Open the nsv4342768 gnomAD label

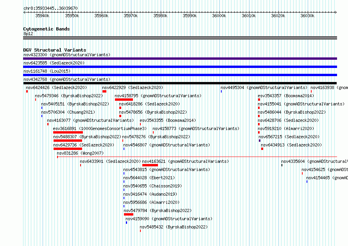67,79
